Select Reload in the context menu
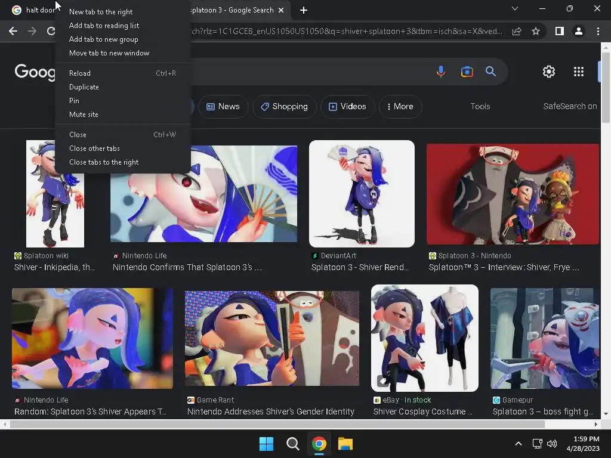This screenshot has height=458, width=611. (x=123, y=73)
